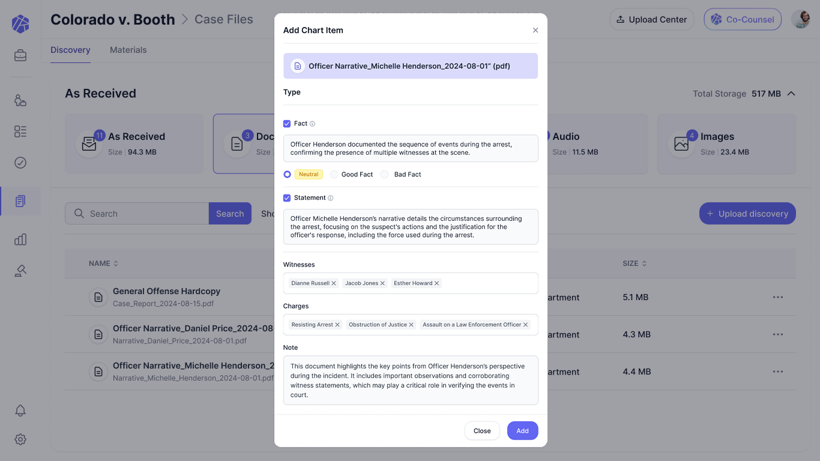Click the Upload Center button
Viewport: 820px width, 461px height.
651,19
